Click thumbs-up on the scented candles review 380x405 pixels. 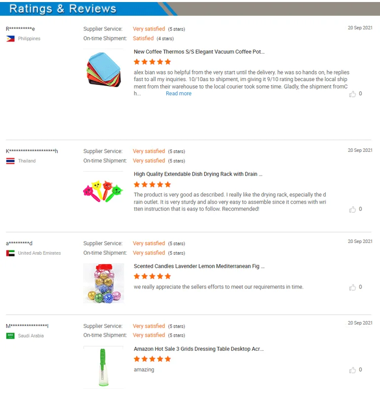(352, 287)
